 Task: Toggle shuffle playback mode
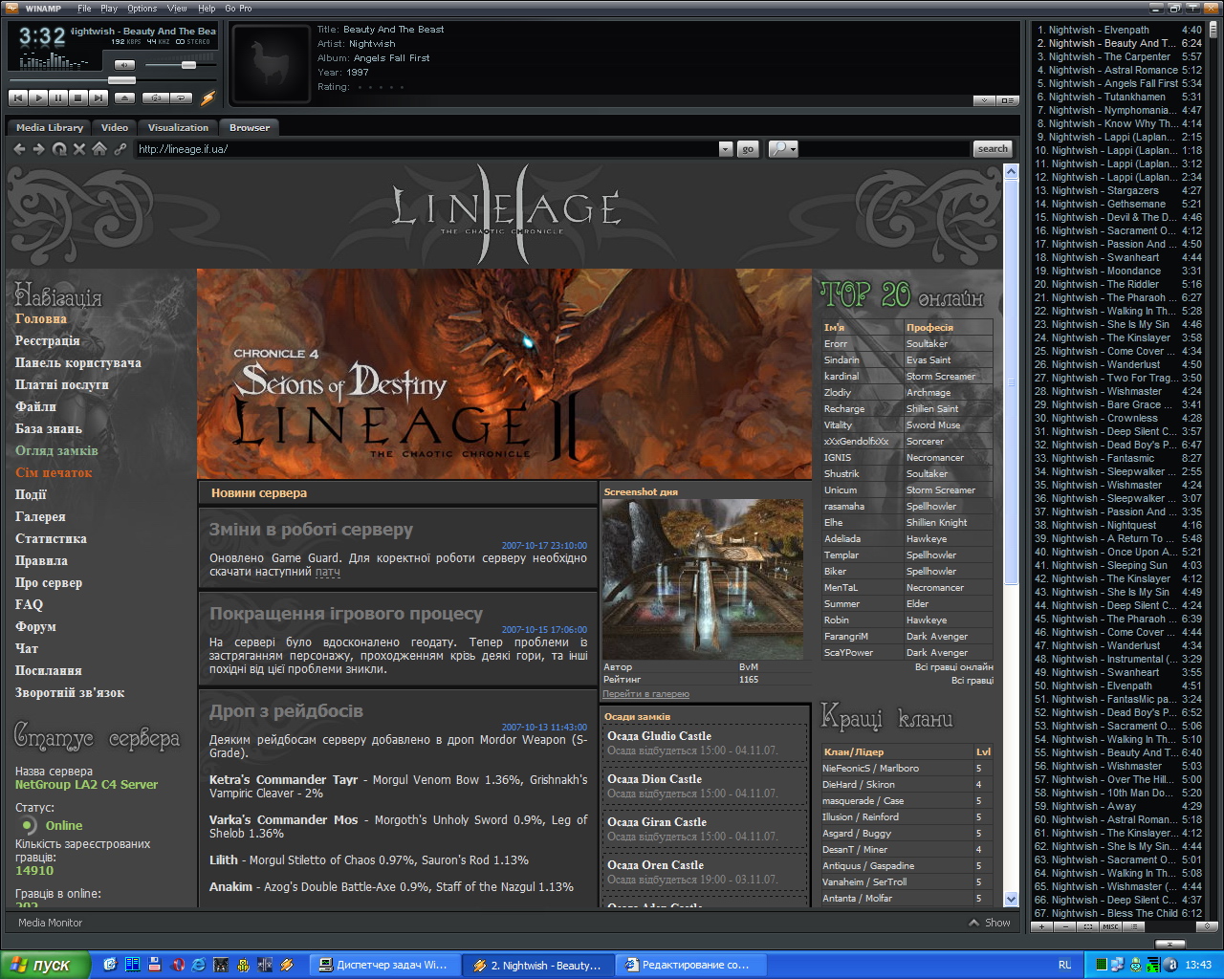coord(154,98)
